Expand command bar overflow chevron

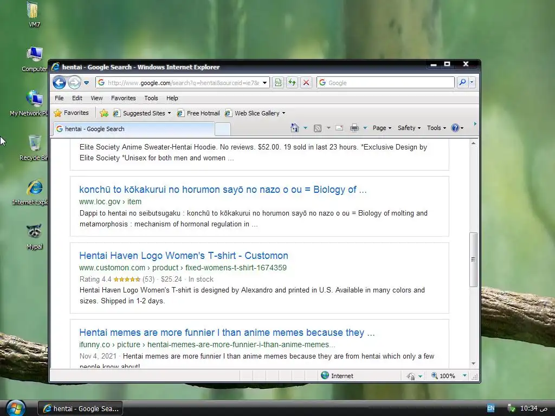(x=475, y=124)
